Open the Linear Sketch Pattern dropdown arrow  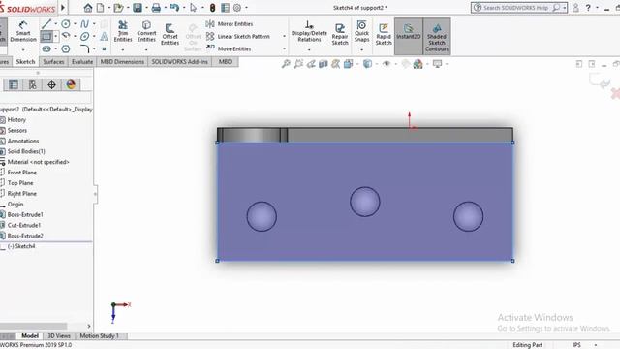(x=284, y=37)
